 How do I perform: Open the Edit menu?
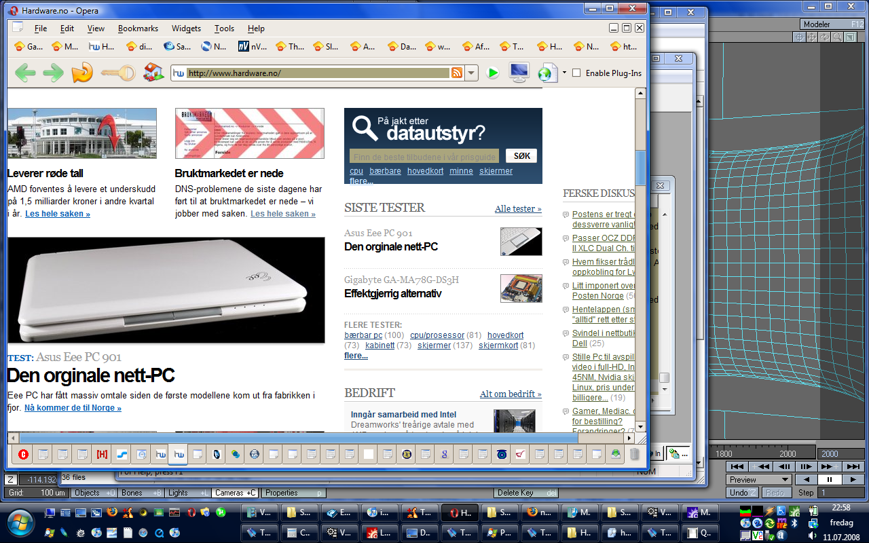tap(67, 29)
